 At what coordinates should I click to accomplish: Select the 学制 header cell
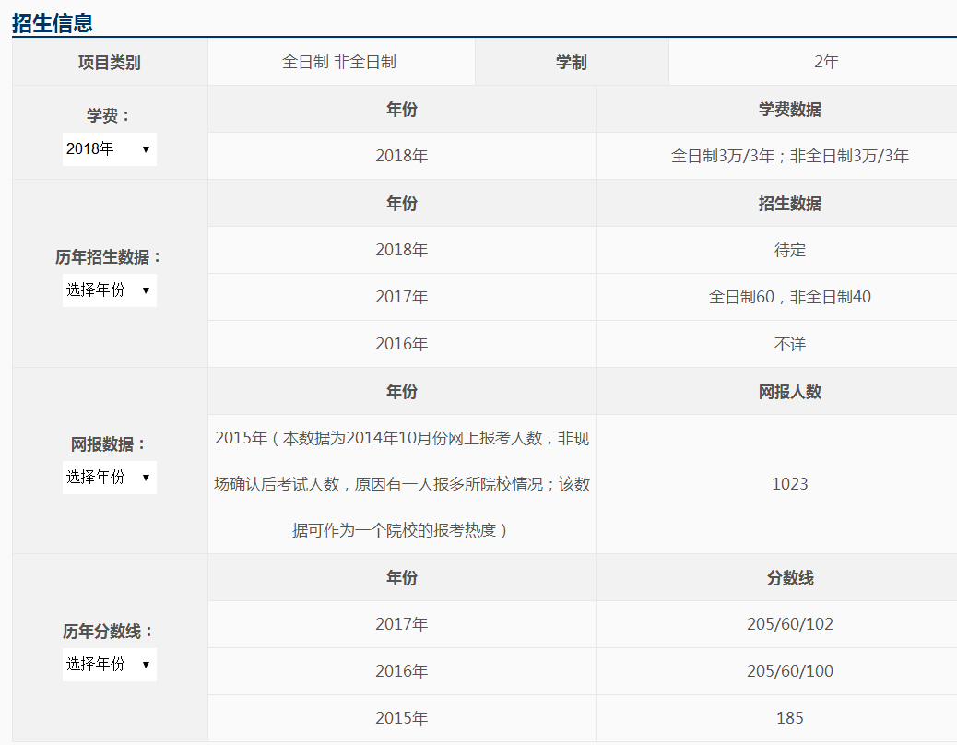pos(573,61)
